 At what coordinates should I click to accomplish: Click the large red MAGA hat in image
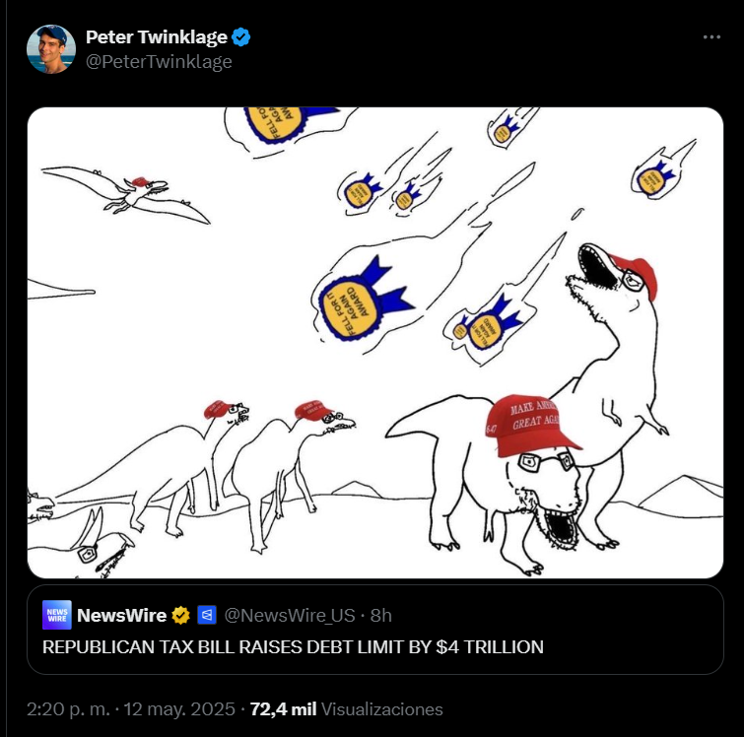point(530,425)
